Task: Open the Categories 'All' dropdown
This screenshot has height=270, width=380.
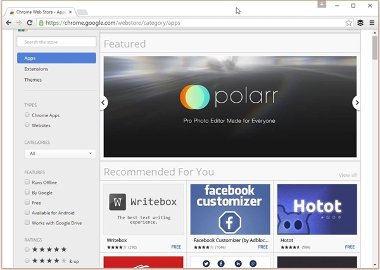Action: coord(60,153)
